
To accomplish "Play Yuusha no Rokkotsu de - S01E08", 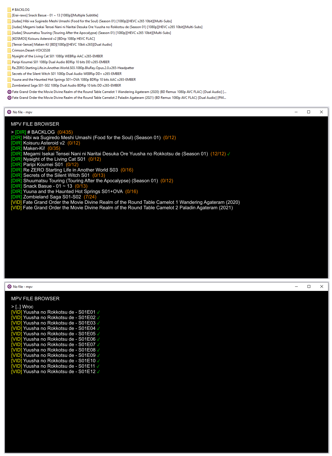I will [56, 350].
